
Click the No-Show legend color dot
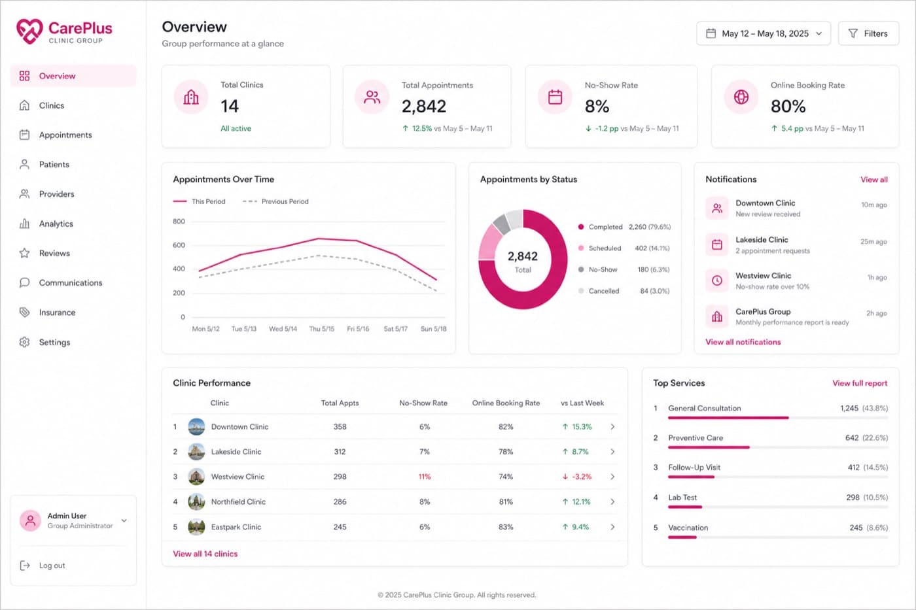581,269
